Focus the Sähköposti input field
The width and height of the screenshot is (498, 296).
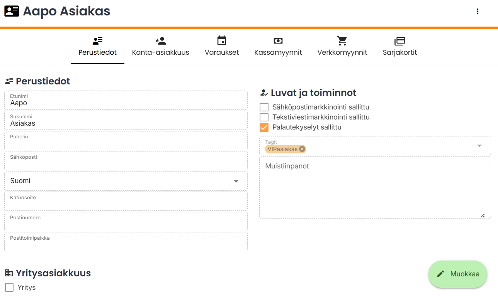(126, 163)
